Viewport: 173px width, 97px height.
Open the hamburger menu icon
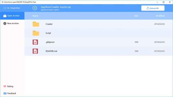pyautogui.click(x=5, y=8)
